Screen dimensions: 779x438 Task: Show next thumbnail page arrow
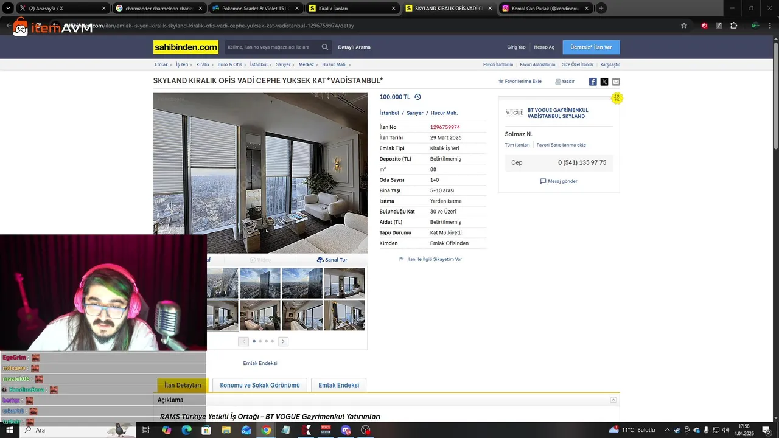[283, 341]
